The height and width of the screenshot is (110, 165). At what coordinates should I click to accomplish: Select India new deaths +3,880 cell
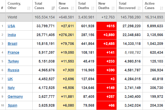tap(107, 35)
